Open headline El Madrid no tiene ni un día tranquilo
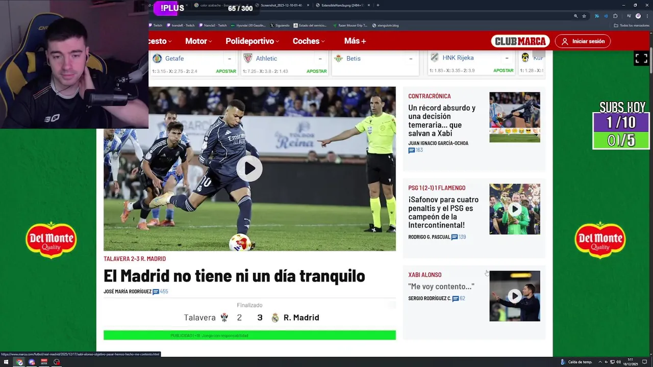This screenshot has width=653, height=367. (x=234, y=276)
